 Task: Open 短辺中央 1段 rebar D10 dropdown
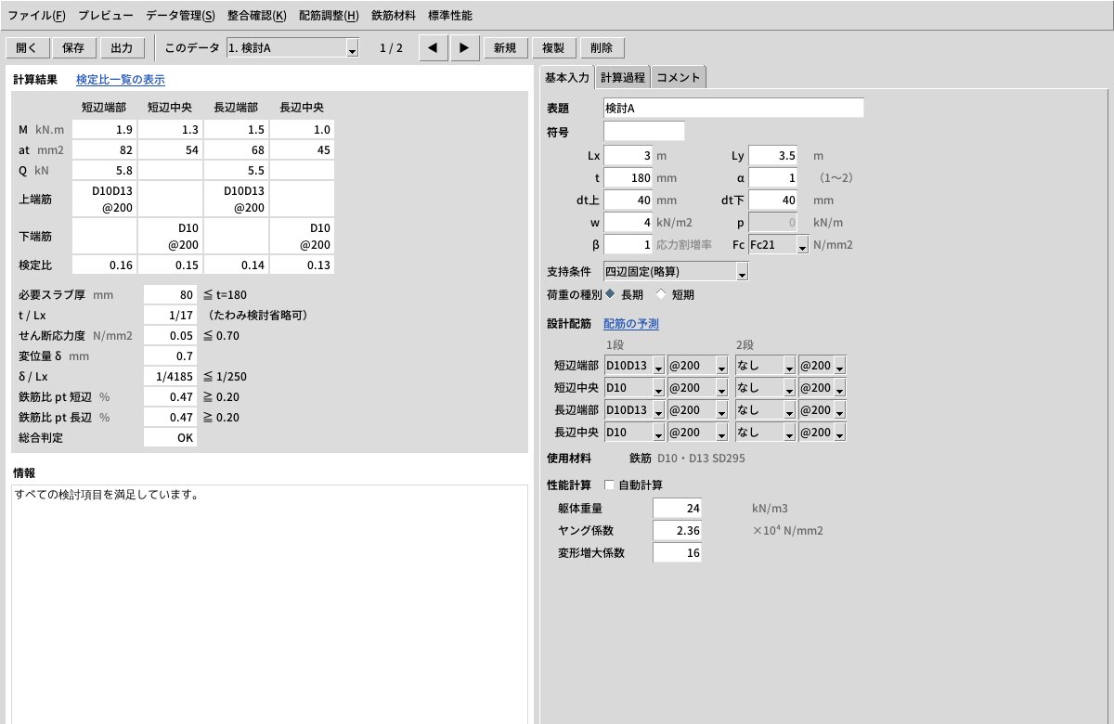coord(634,388)
